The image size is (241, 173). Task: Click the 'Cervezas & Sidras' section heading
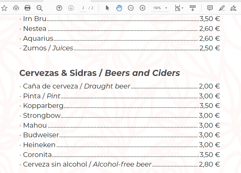click(58, 73)
